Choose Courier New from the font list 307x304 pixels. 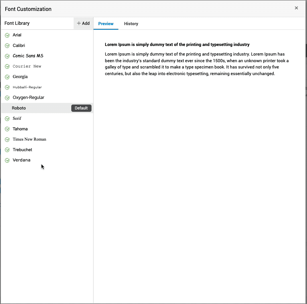[x=27, y=66]
